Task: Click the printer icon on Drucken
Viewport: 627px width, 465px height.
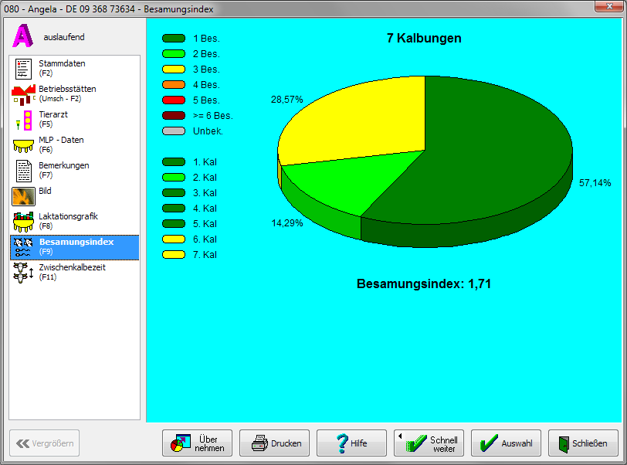Action: coord(259,443)
